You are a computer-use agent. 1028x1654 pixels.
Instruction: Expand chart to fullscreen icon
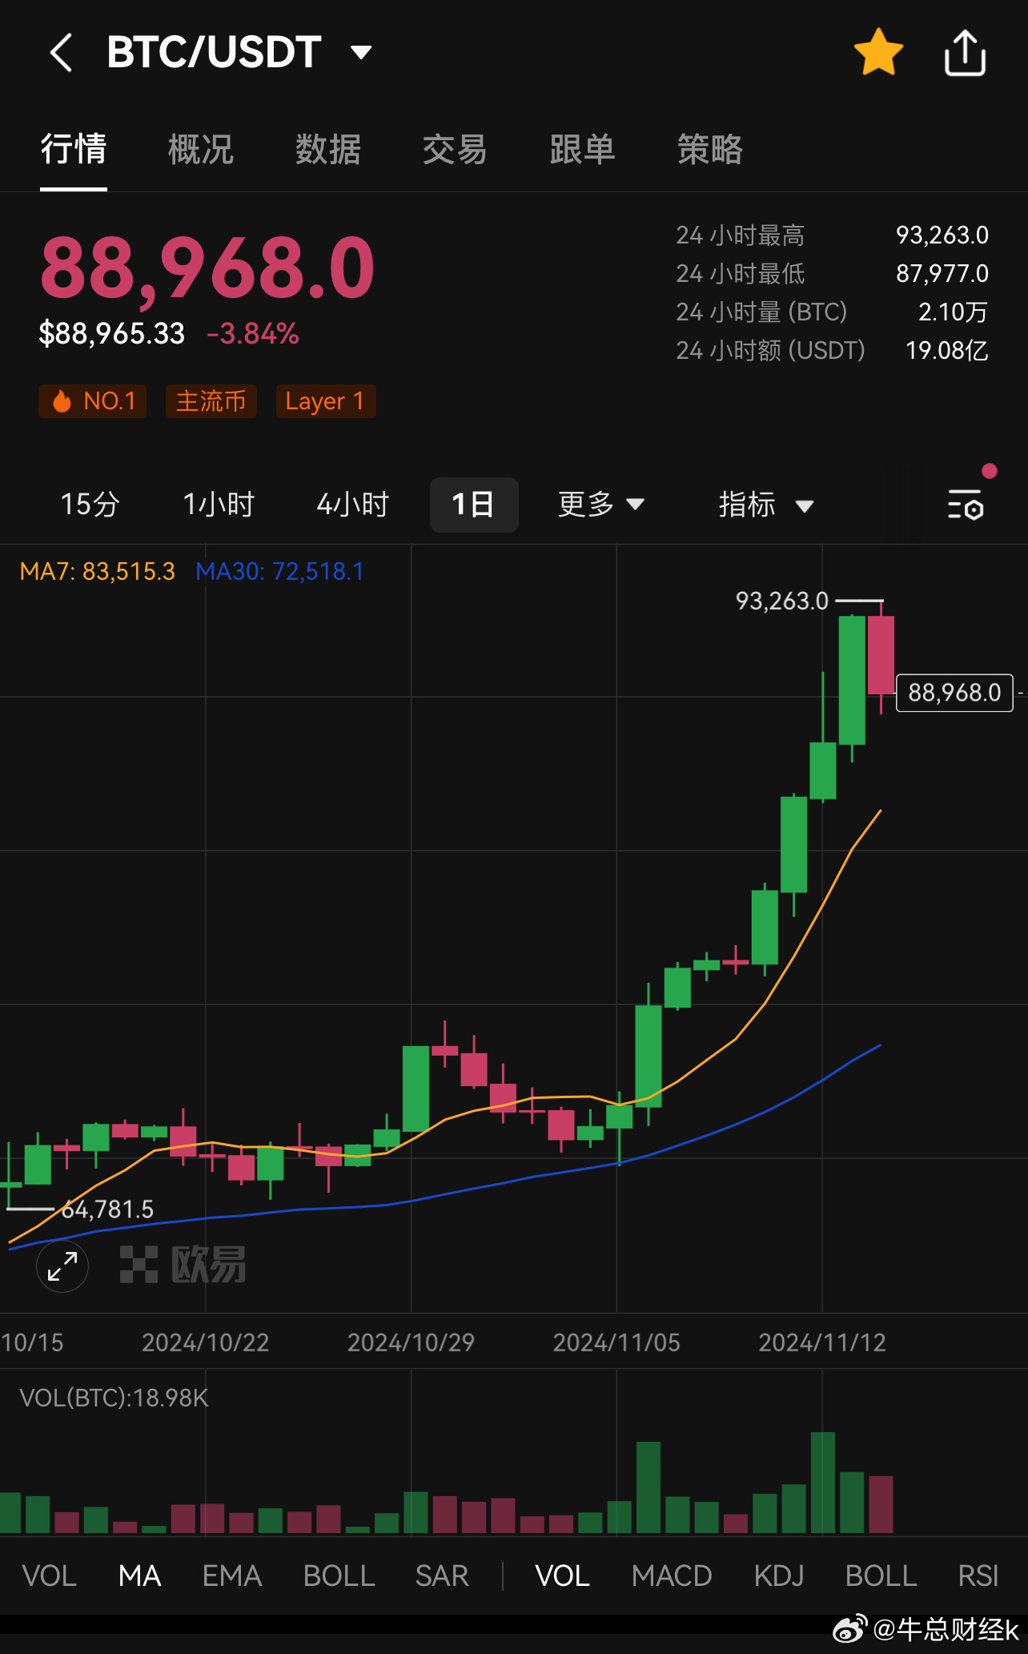[62, 1266]
